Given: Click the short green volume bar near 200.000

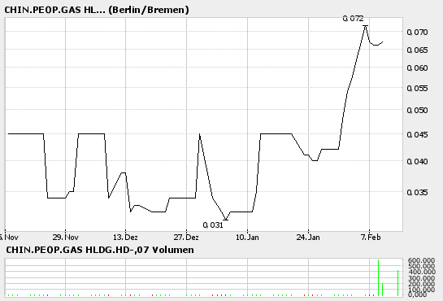Looking at the screenshot, I should pos(382,290).
